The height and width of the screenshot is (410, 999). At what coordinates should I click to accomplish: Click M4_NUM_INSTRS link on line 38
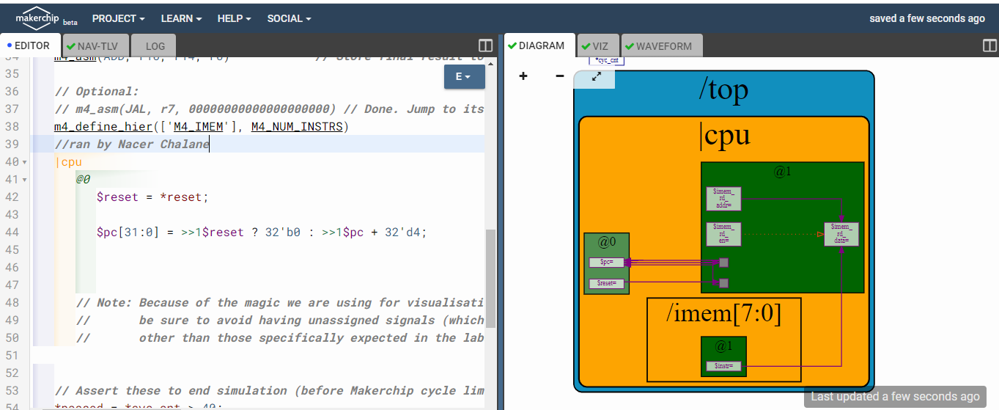pyautogui.click(x=298, y=127)
